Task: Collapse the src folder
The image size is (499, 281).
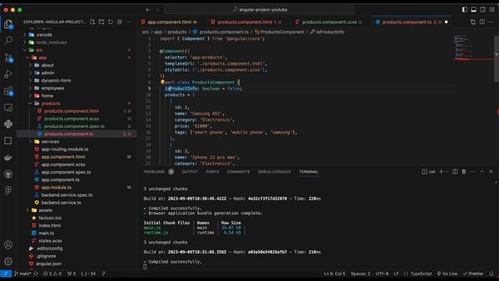Action: pyautogui.click(x=39, y=50)
